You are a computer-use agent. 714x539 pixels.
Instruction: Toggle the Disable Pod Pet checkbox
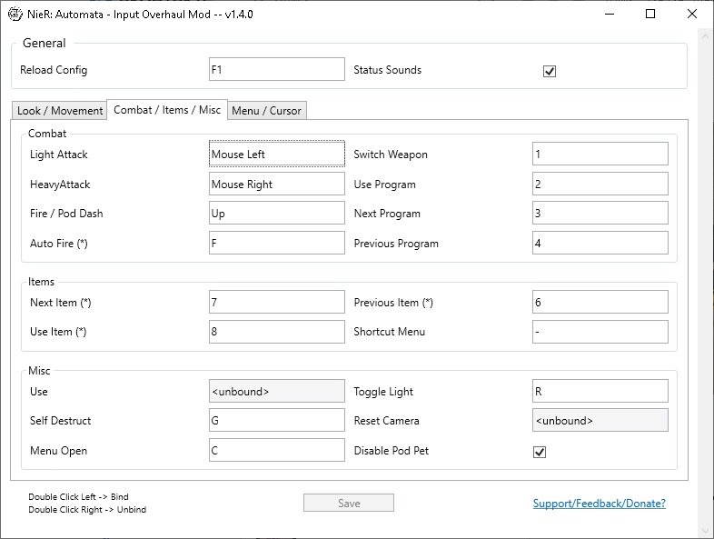(540, 452)
